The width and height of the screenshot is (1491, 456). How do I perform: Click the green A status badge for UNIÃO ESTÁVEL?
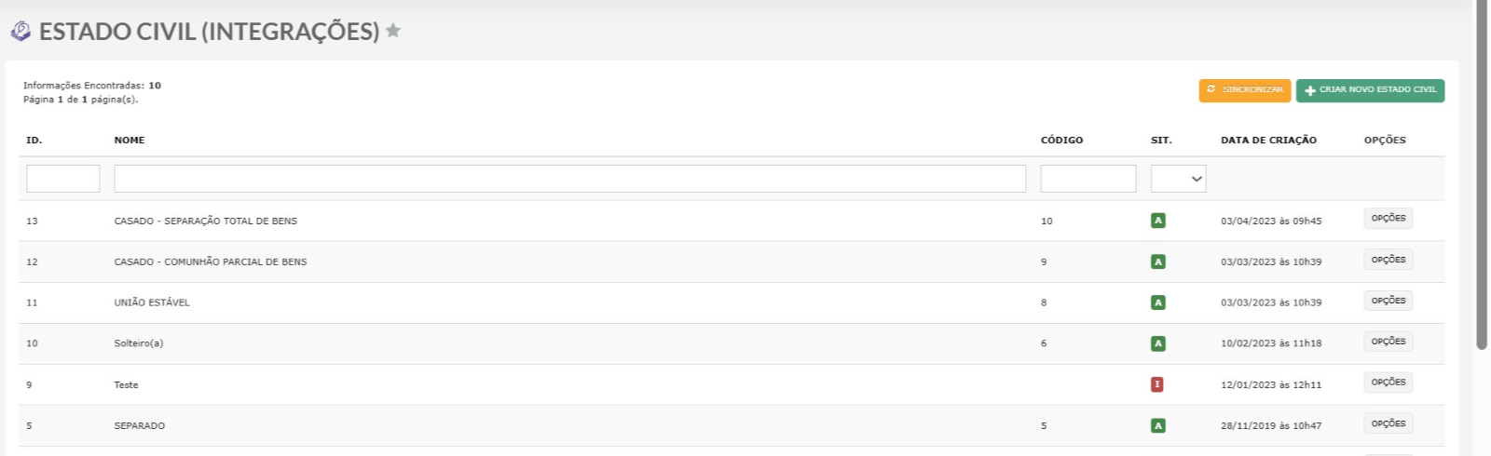(x=1158, y=302)
